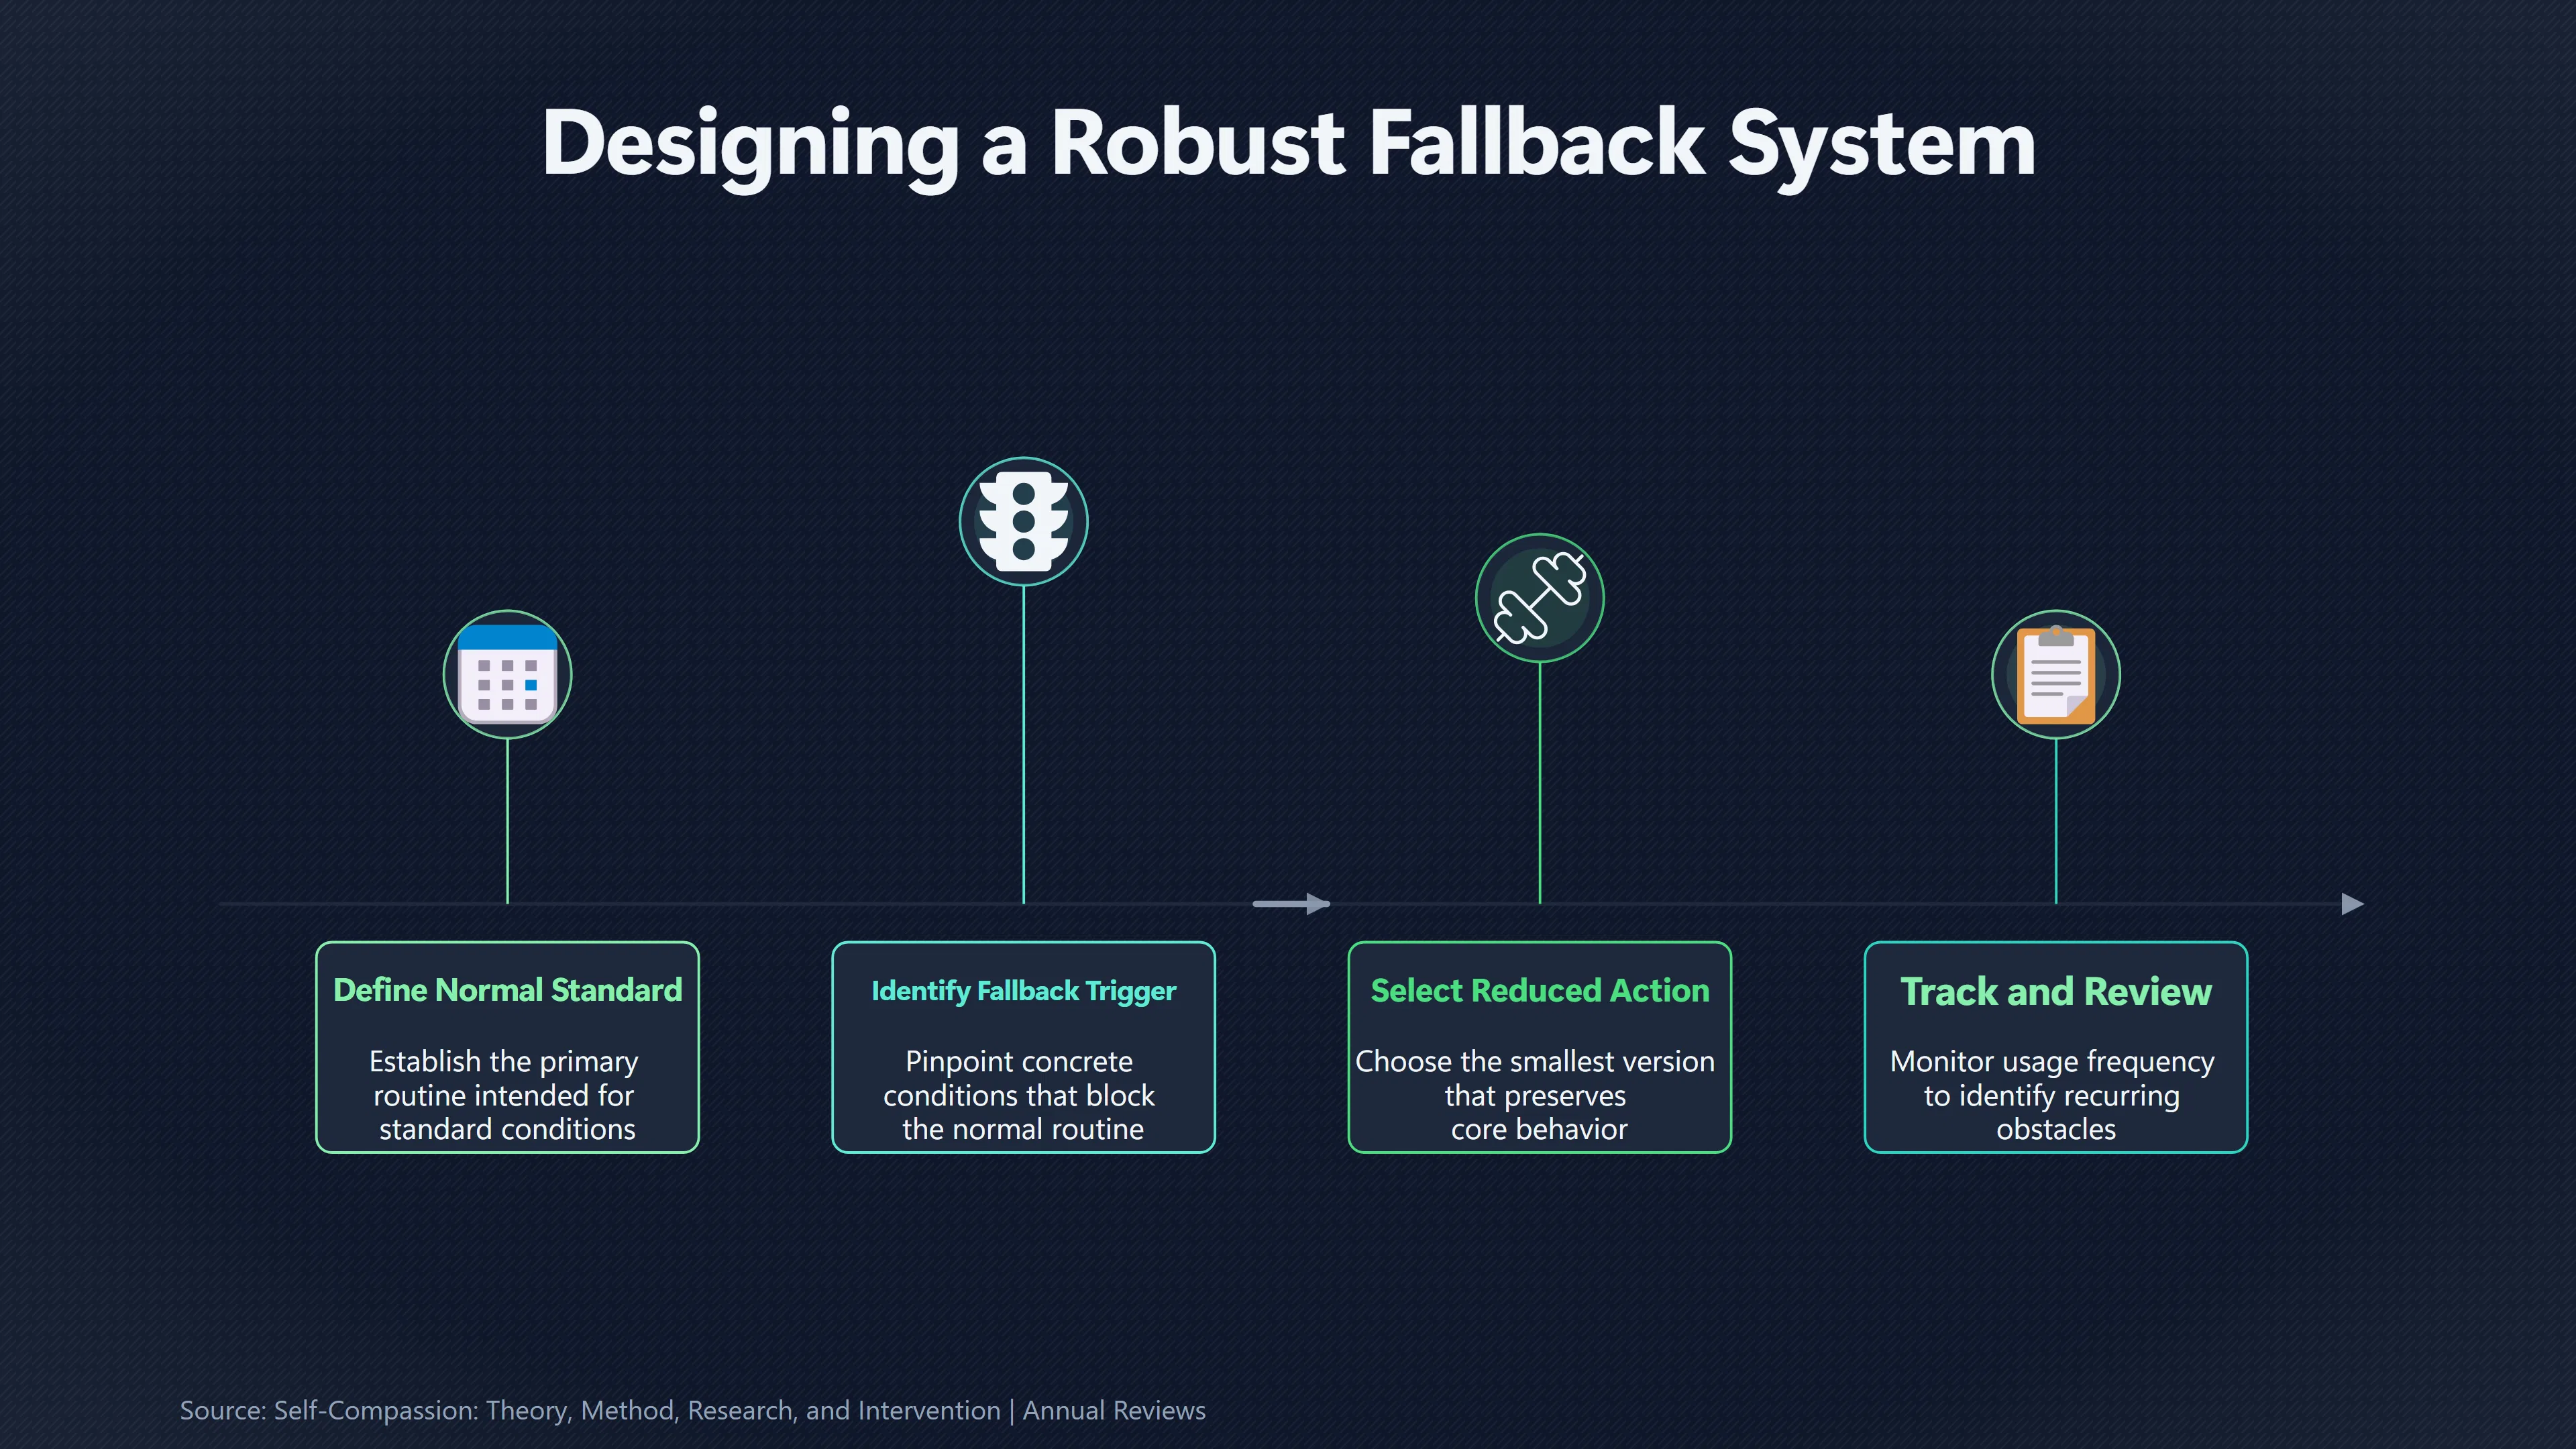This screenshot has width=2576, height=1449.
Task: Click the small arrow in the timeline middle
Action: coord(1291,904)
